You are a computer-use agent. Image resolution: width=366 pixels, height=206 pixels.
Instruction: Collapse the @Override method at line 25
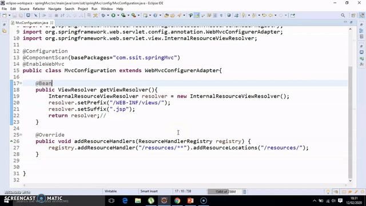click(x=21, y=135)
